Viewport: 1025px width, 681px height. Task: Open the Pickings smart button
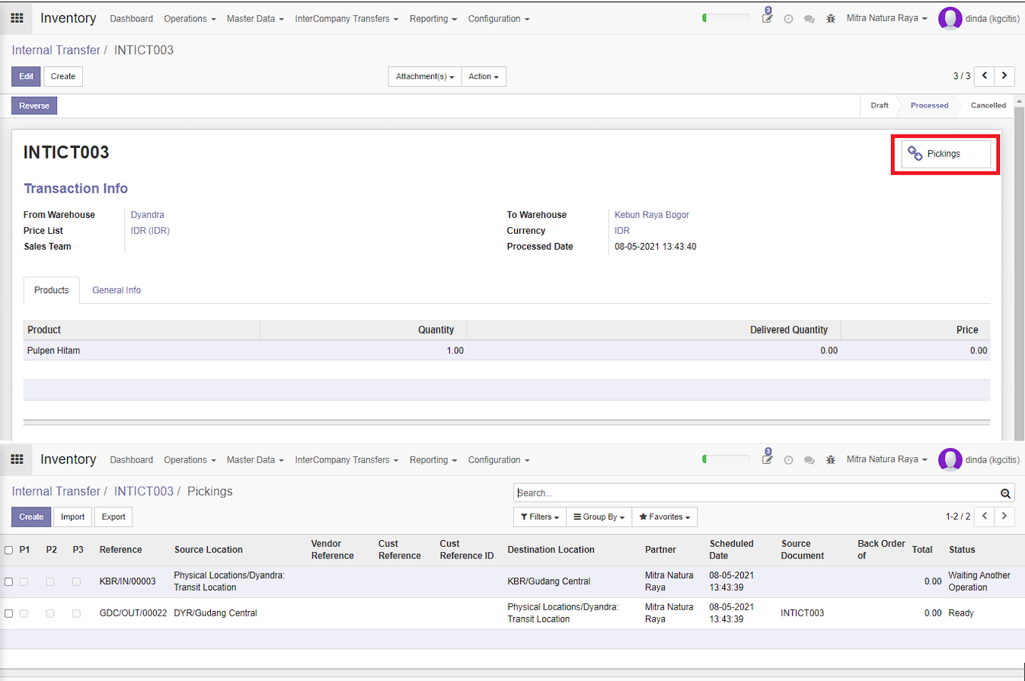(x=946, y=154)
